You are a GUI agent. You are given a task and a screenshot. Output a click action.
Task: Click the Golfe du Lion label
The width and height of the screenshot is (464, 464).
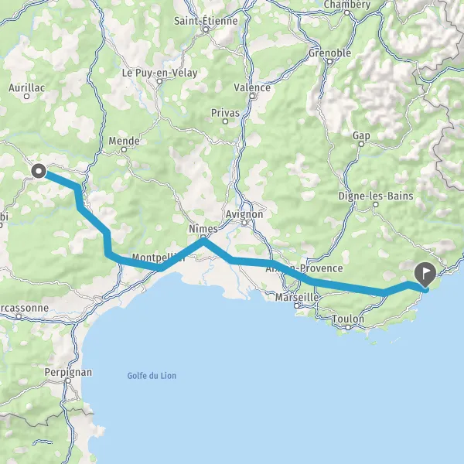coord(152,376)
